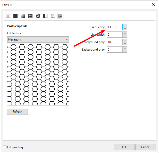
Task: Select the PostScript Fill icon
Action: pos(60,16)
